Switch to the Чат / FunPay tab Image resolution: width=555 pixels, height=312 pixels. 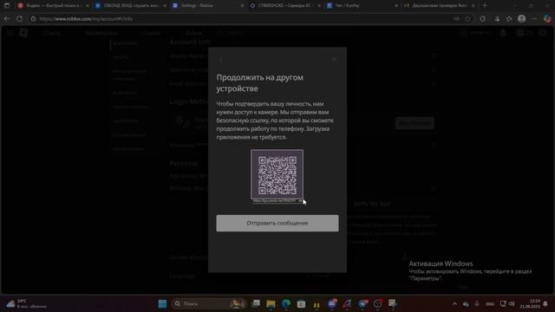point(362,6)
